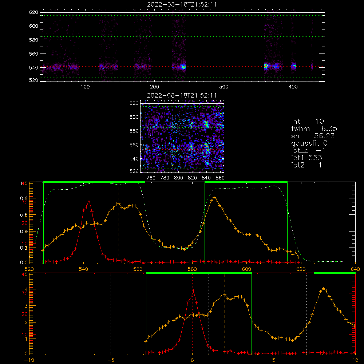Click the orange dashed line at 553 in profile plot
The height and width of the screenshot is (364, 364).
[x=119, y=222]
